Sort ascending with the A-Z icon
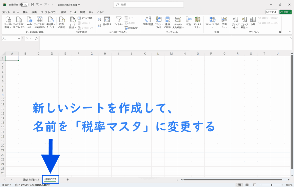 click(100, 20)
